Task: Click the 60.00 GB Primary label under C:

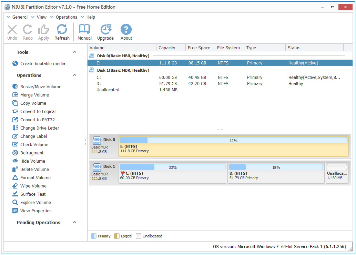Action: 134,178
